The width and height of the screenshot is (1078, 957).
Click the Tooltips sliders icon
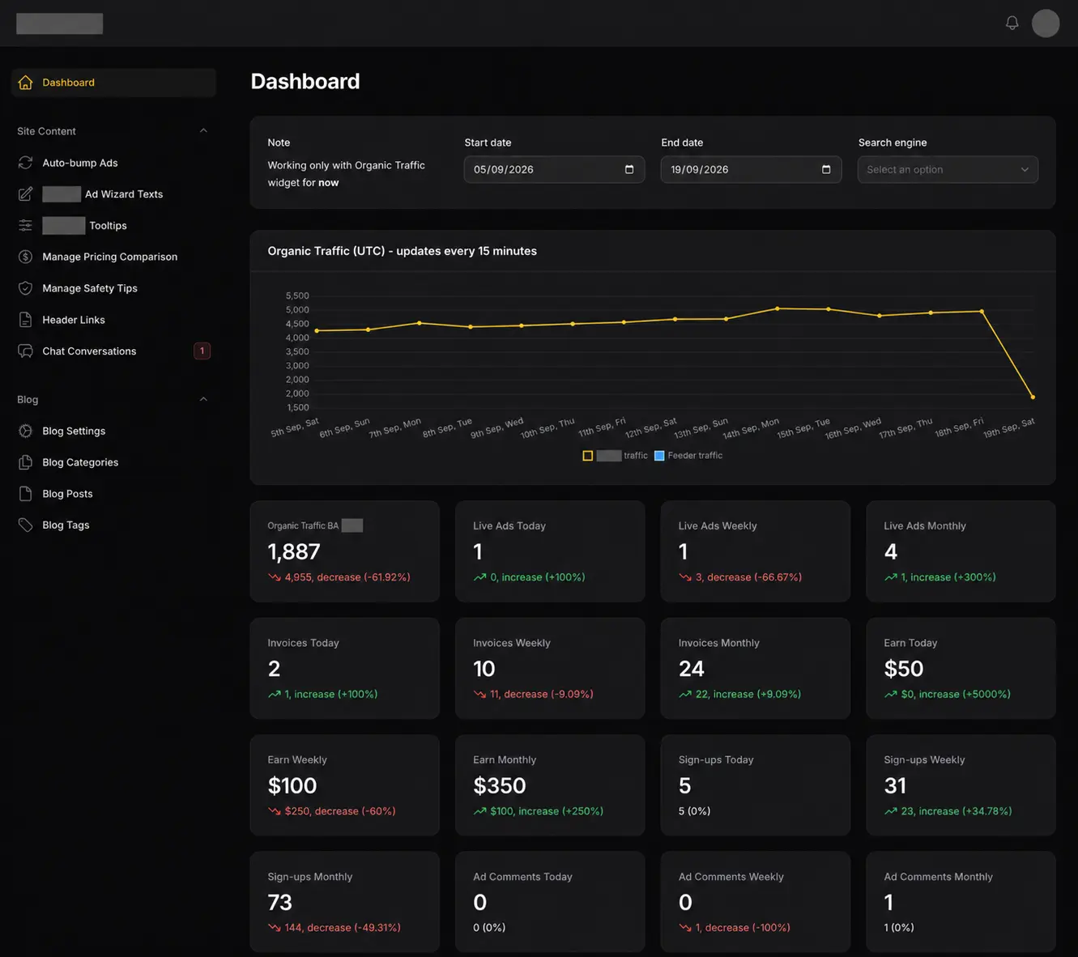coord(25,225)
